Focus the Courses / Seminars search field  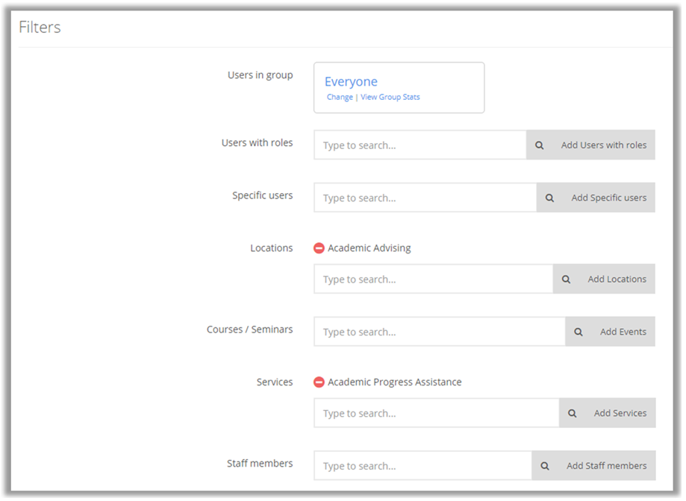[440, 332]
